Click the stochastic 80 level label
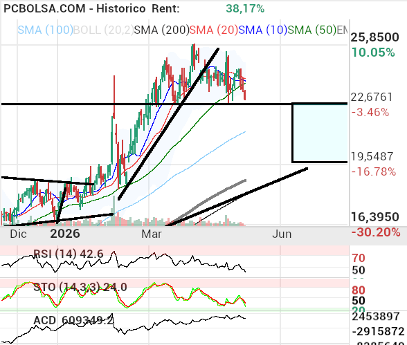Image resolution: width=407 pixels, height=345 pixels. tap(359, 290)
